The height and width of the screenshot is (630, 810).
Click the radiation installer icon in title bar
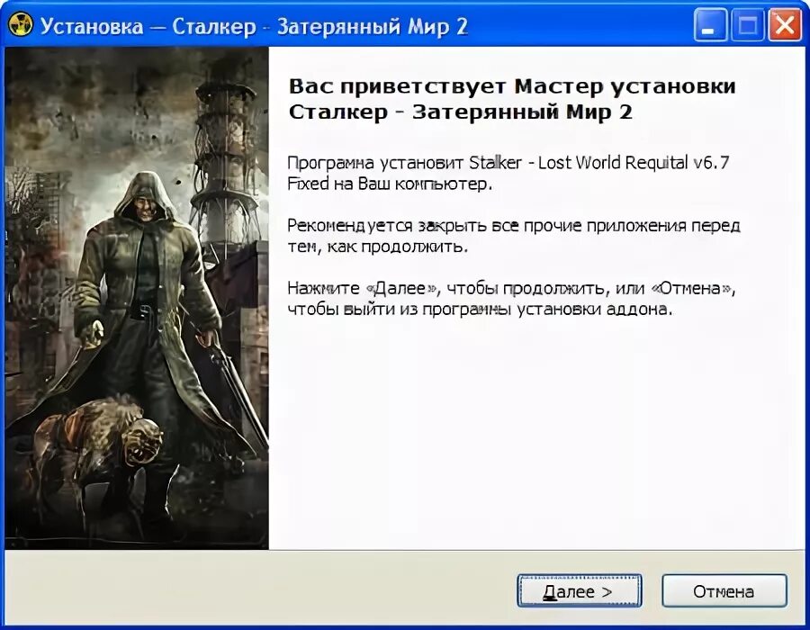[21, 24]
